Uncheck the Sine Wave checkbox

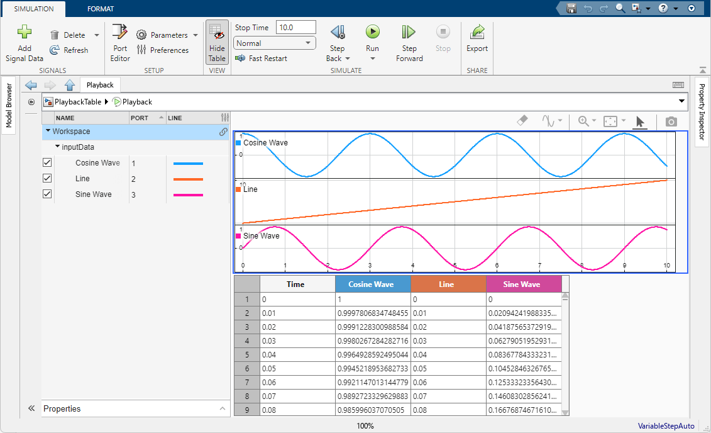[47, 194]
